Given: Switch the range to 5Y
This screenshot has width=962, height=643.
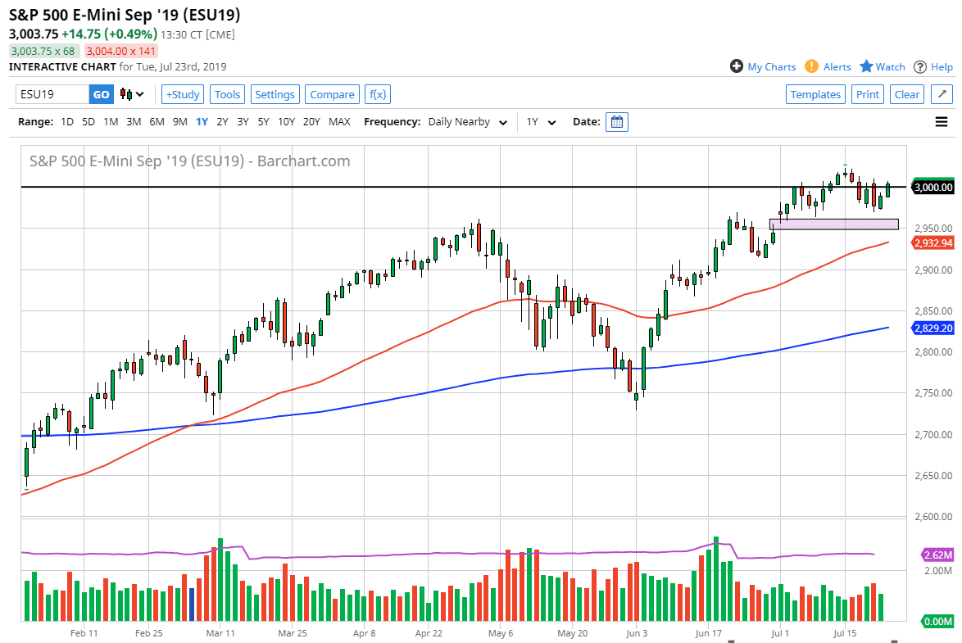Looking at the screenshot, I should coord(263,122).
